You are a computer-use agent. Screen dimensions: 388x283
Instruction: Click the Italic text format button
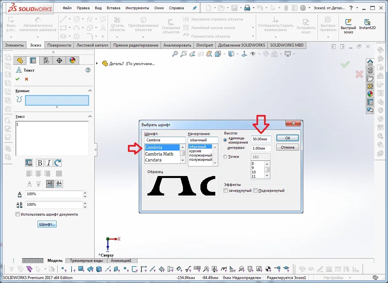point(49,163)
